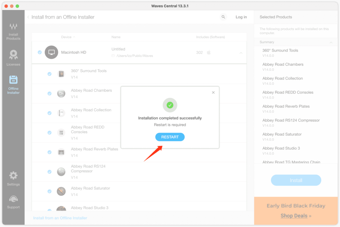340x227 pixels.
Task: Click the Abbey Road Chambers product icon
Action: [61, 94]
